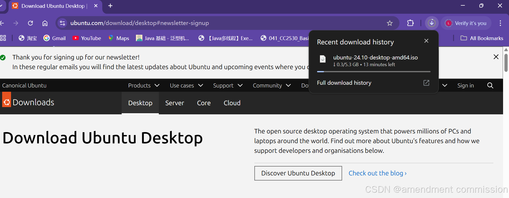The width and height of the screenshot is (509, 198).
Task: Open a new browser tab
Action: (110, 6)
